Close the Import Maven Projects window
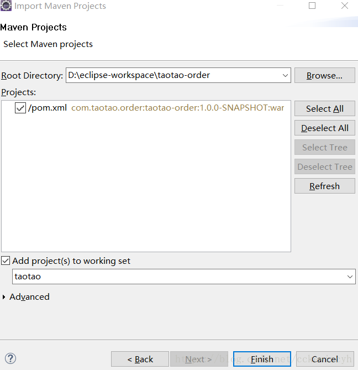Screen dimensions: 358x370 [345, 6]
